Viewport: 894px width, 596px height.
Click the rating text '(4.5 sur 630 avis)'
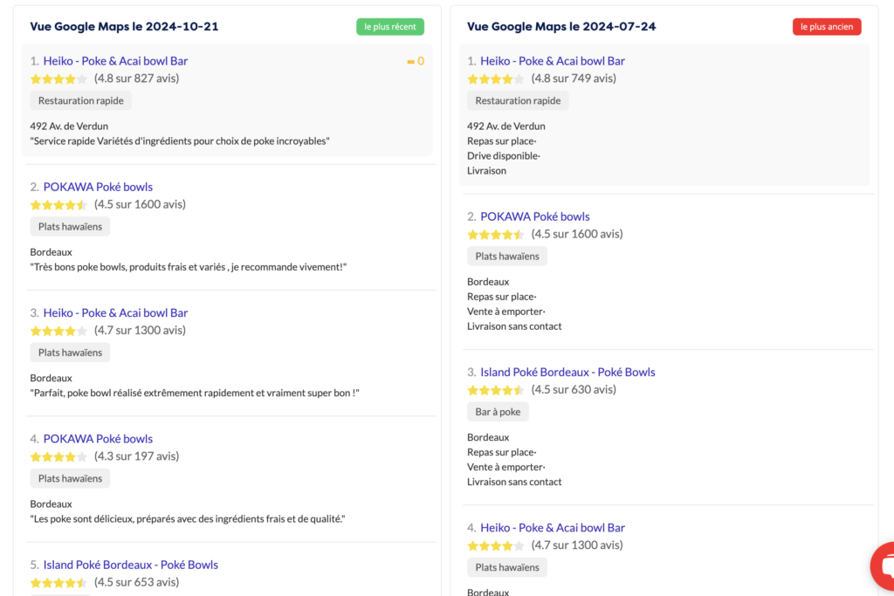pos(574,389)
